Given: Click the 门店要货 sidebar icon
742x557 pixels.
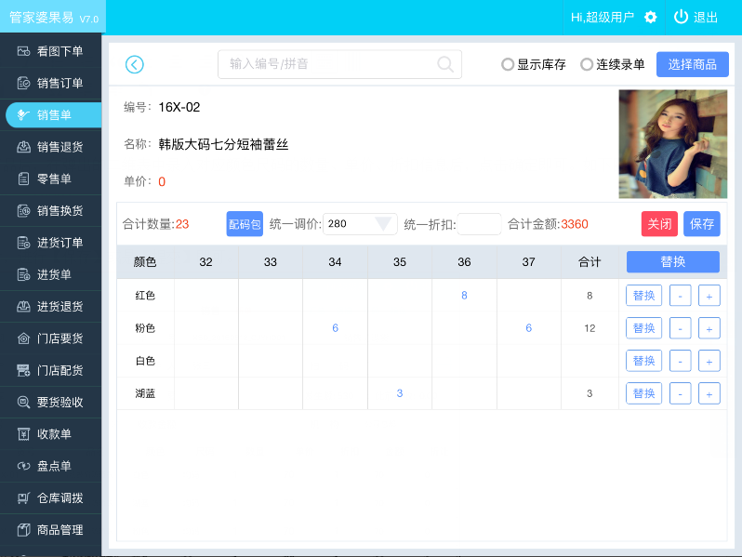Looking at the screenshot, I should (23, 338).
